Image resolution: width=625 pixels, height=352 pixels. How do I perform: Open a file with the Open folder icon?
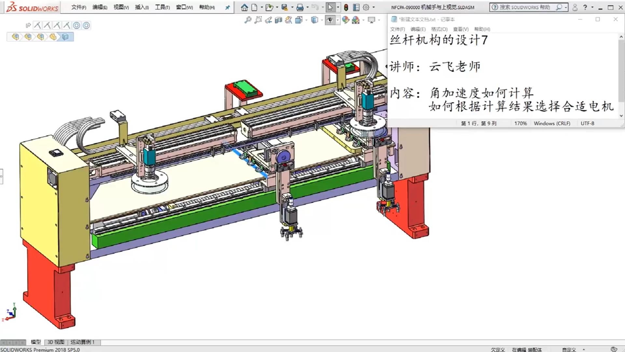click(269, 7)
